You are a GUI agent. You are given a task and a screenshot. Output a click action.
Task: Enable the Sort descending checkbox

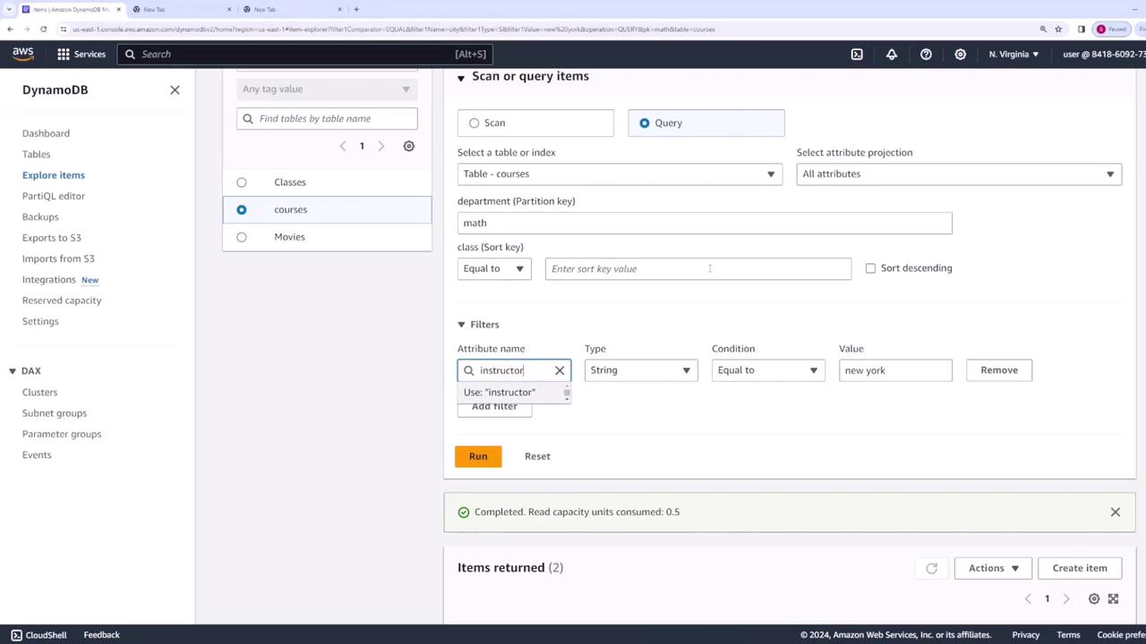(870, 268)
